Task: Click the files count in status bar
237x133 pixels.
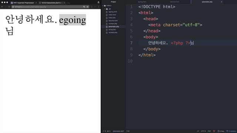Action: pos(221,131)
